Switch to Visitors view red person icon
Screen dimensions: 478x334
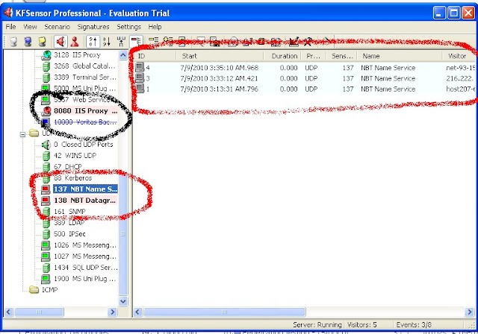75,41
